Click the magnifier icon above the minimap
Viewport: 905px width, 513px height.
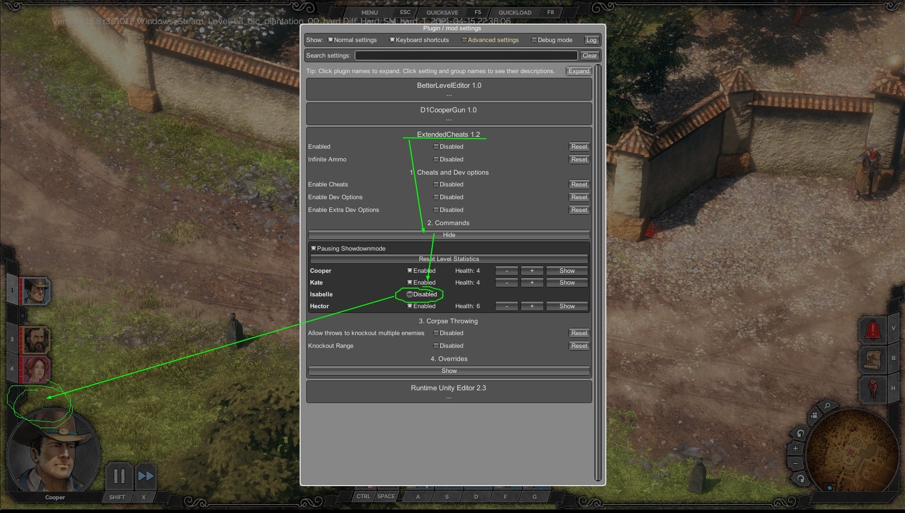[x=827, y=405]
